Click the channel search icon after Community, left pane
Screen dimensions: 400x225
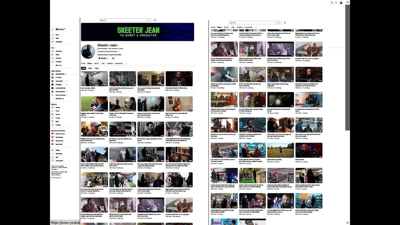126,63
